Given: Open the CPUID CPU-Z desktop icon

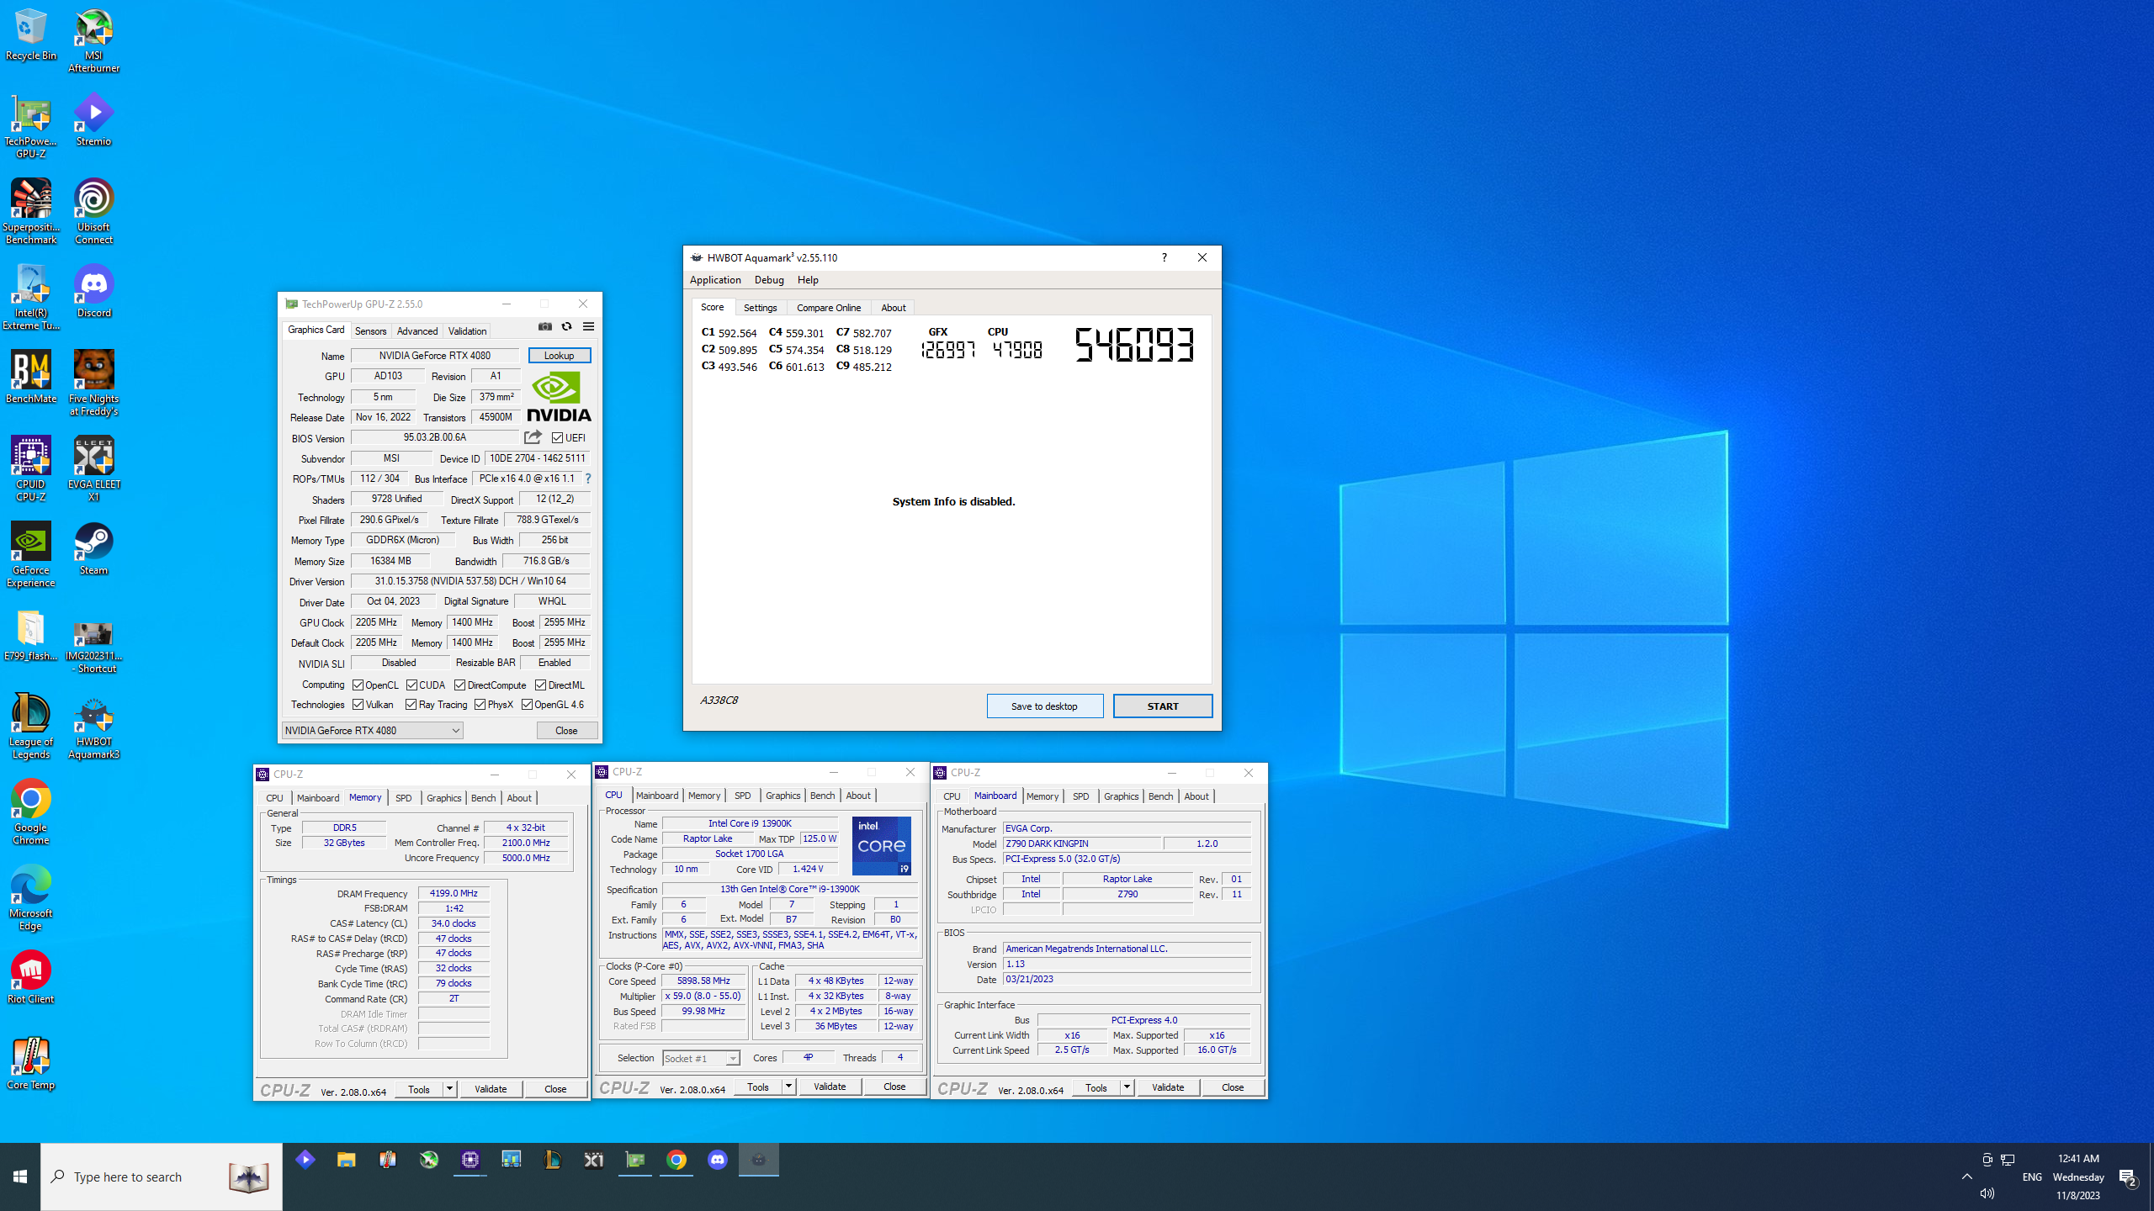Looking at the screenshot, I should tap(31, 470).
